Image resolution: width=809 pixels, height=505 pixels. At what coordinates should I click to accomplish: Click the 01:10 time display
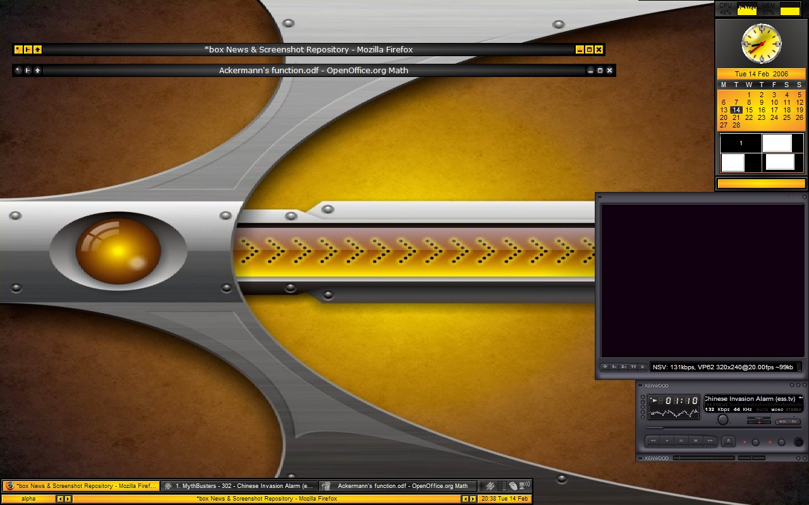(681, 401)
